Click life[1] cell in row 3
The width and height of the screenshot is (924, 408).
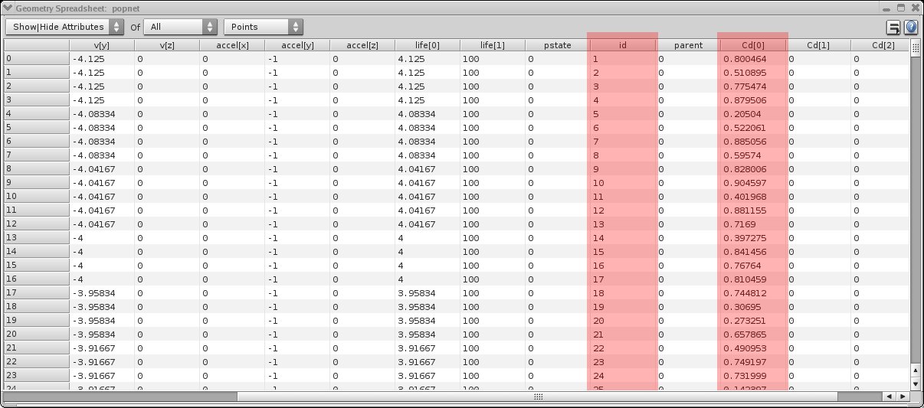click(493, 100)
